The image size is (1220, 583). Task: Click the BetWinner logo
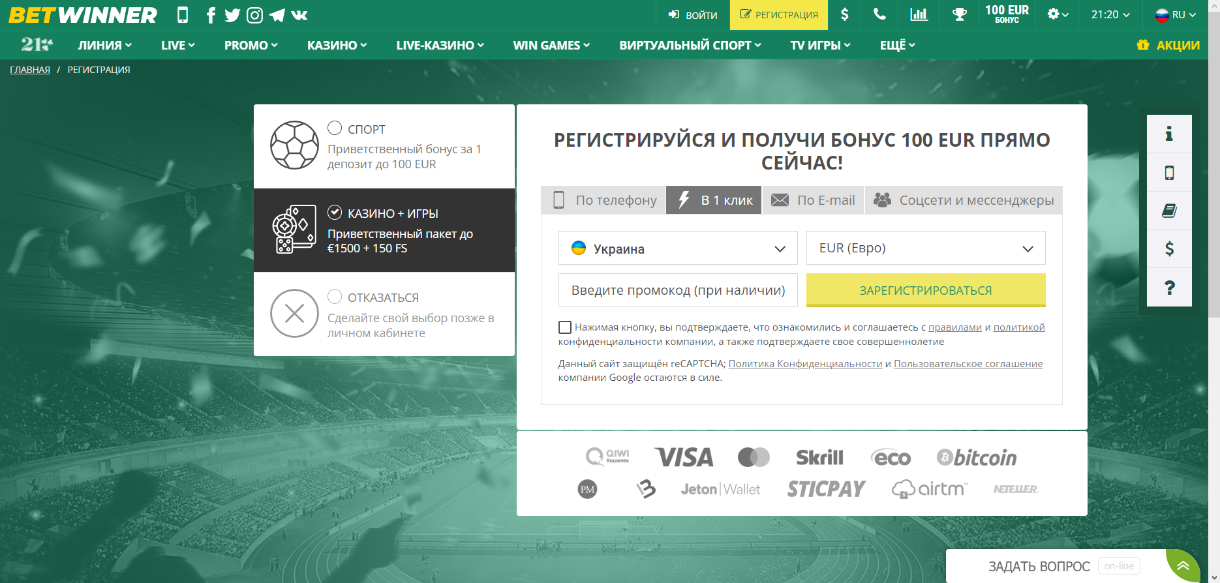pos(83,15)
